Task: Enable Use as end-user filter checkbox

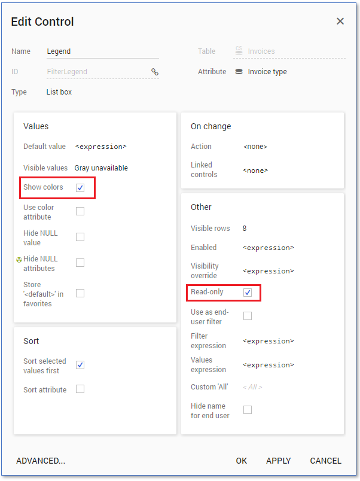Action: point(248,316)
